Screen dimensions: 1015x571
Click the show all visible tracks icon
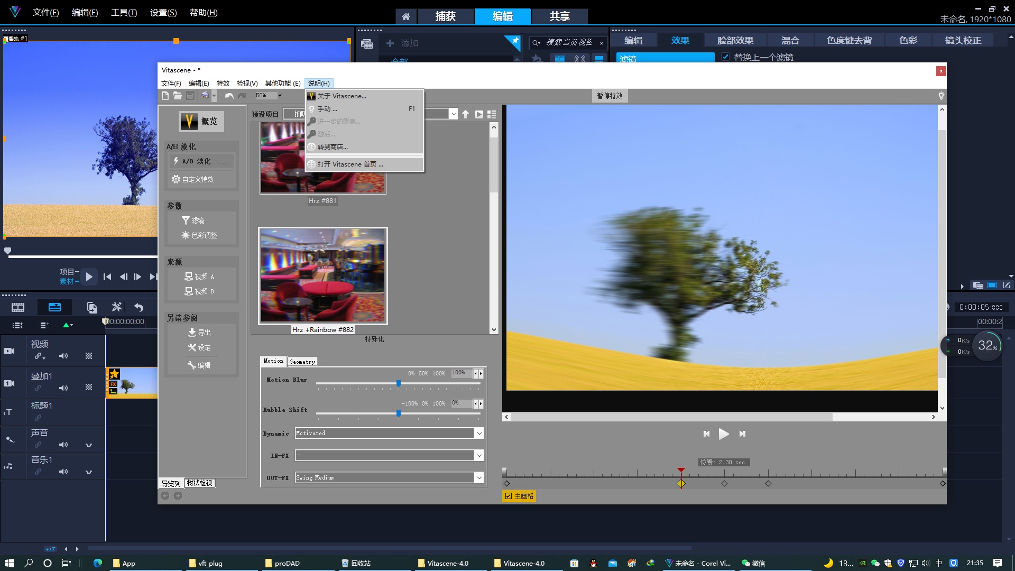pyautogui.click(x=17, y=325)
